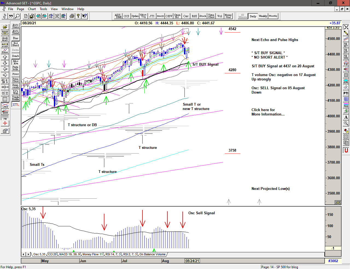This screenshot has height=269, width=350.
Task: Select the text annotation A tool
Action: pos(346,117)
